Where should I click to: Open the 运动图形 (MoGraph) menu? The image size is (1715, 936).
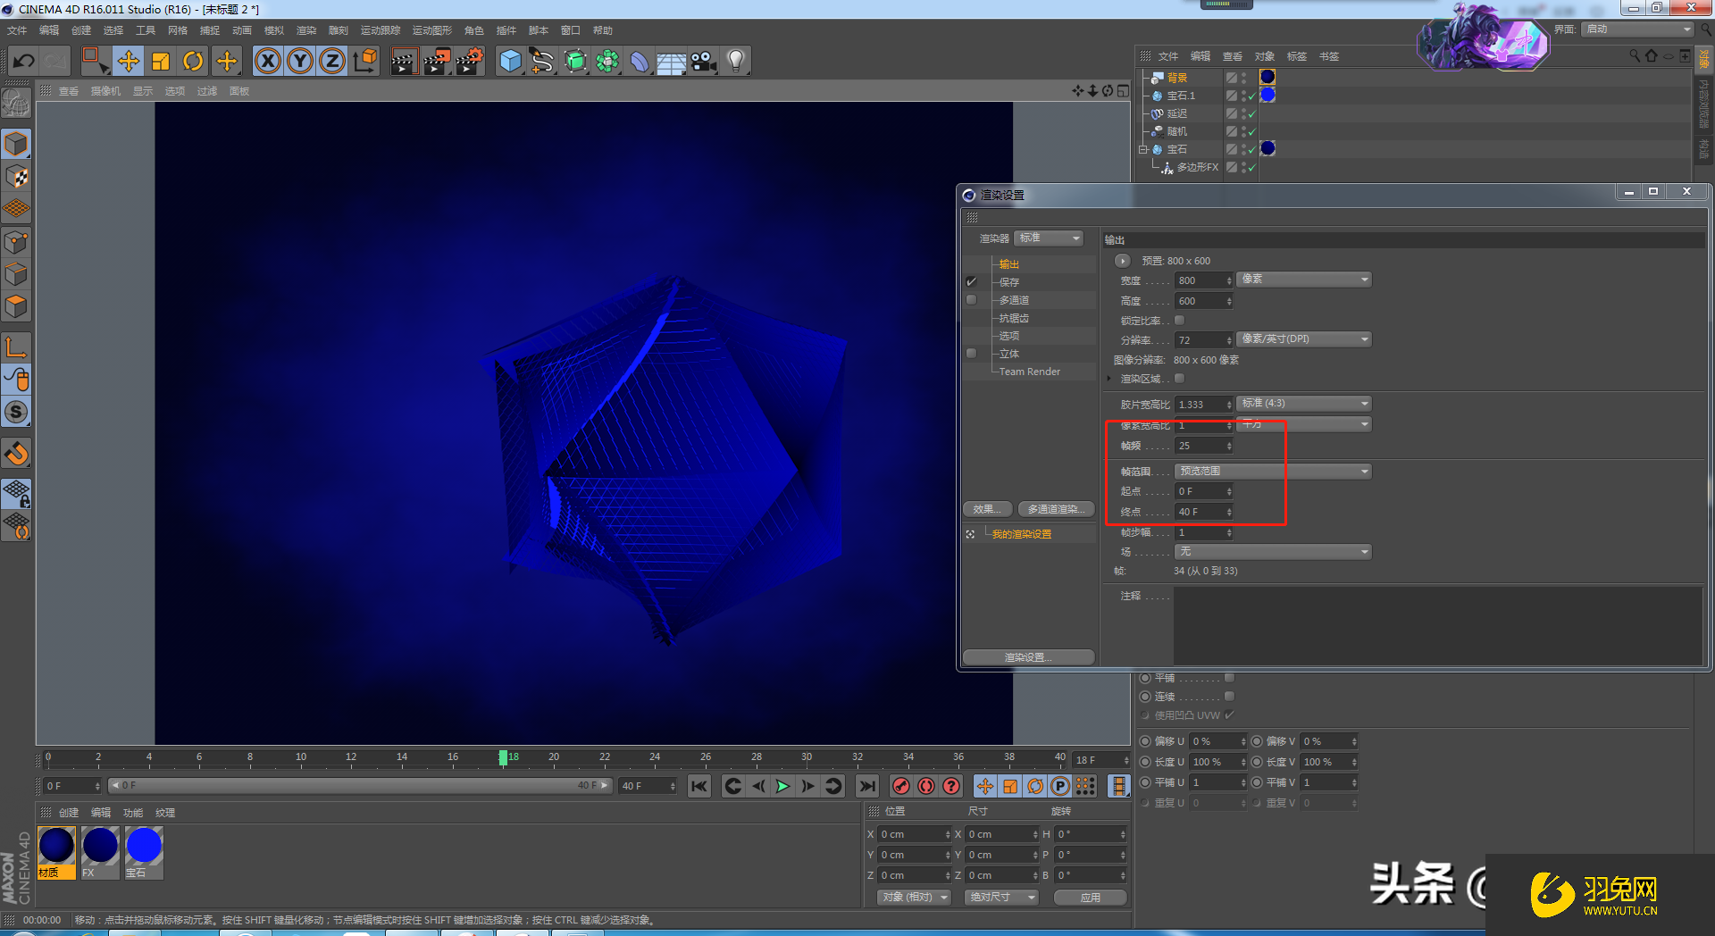coord(431,30)
